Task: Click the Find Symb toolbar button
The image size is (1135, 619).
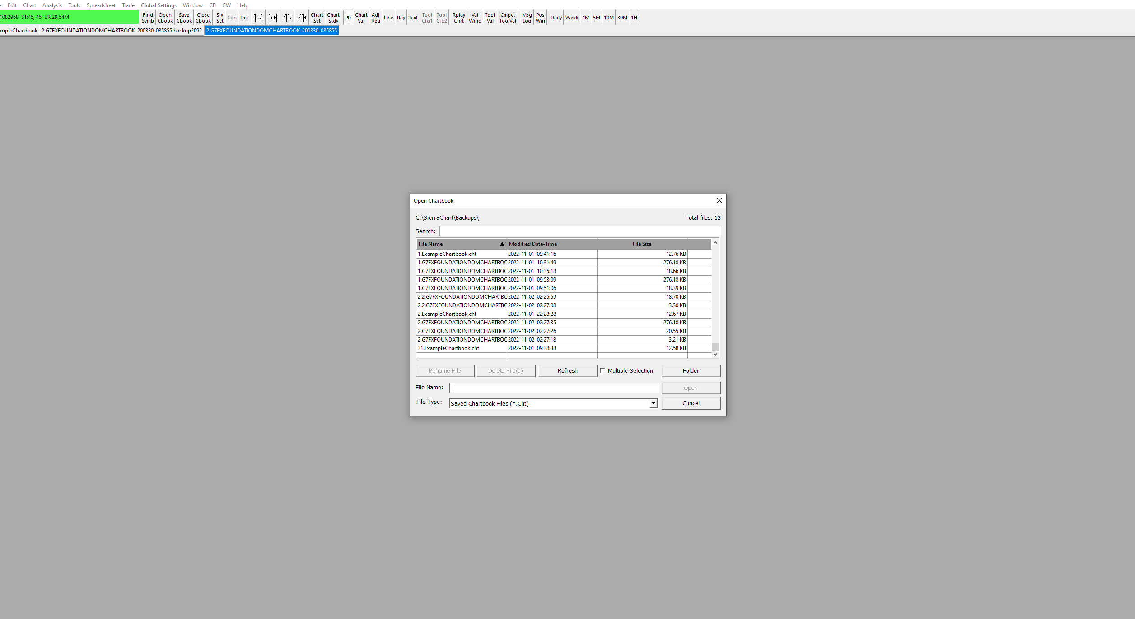Action: click(148, 18)
